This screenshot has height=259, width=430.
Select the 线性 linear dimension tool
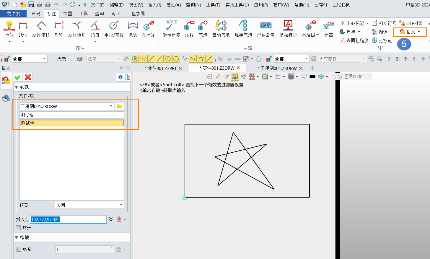pyautogui.click(x=23, y=29)
